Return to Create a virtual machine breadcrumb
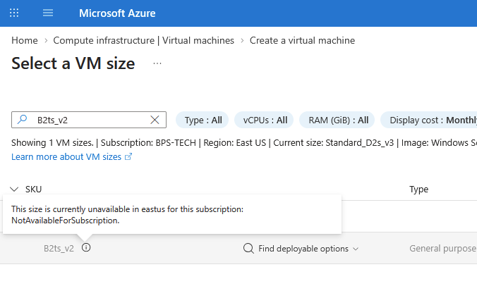Viewport: 477px width, 298px height. 302,40
